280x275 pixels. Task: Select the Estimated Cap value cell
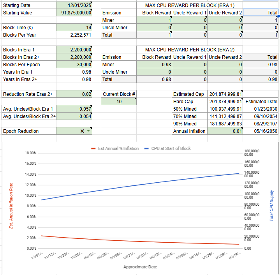225,94
